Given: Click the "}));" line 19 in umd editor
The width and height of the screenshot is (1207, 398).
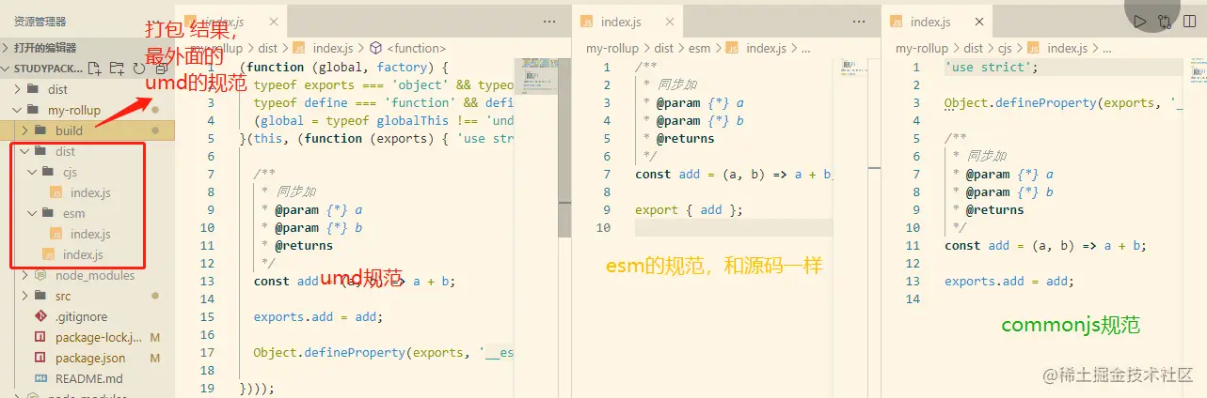Looking at the screenshot, I should coord(259,388).
